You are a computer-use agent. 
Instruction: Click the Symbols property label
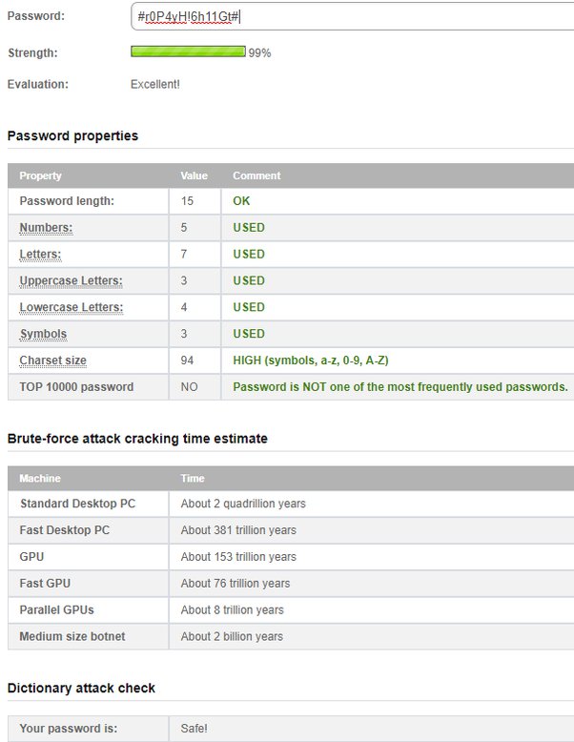[x=43, y=335]
